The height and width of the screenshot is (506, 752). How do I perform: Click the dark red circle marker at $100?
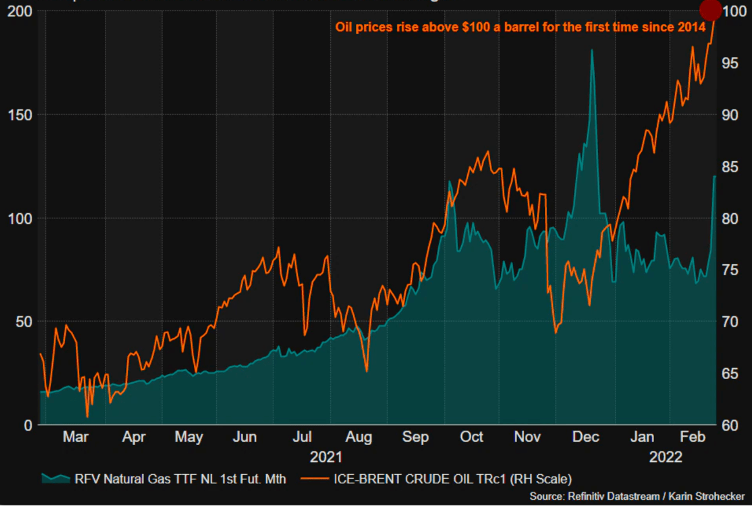711,10
